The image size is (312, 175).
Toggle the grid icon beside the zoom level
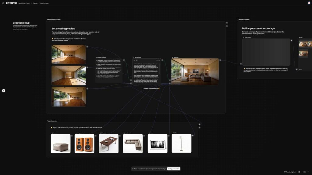[x=299, y=172]
